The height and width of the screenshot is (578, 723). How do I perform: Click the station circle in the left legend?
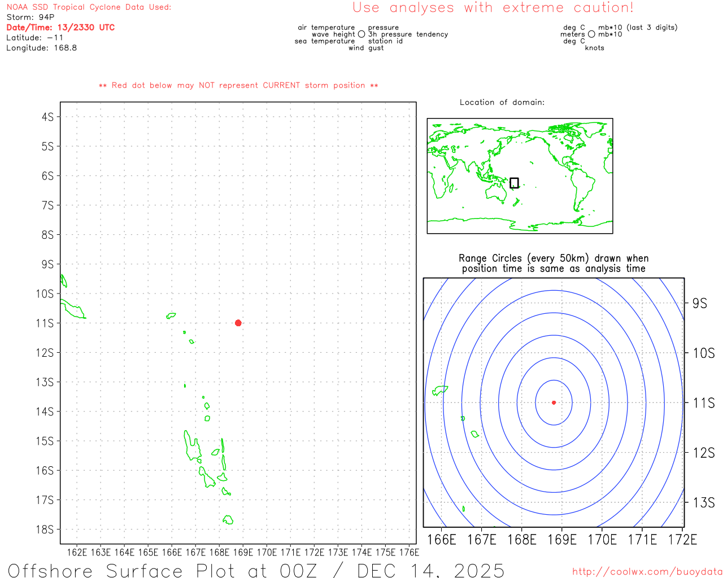coord(361,34)
